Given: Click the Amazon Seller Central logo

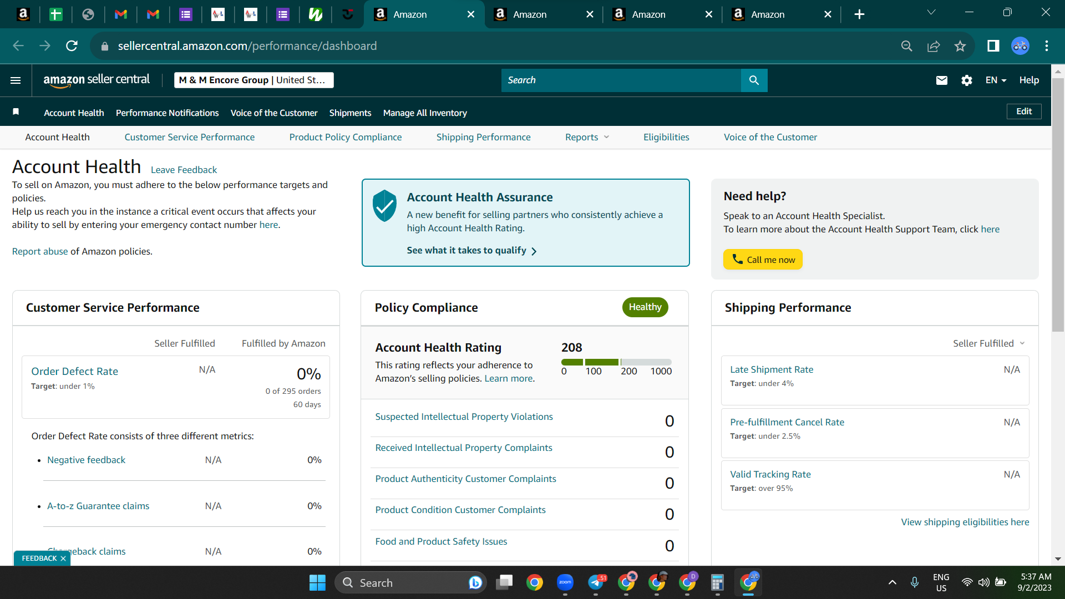Looking at the screenshot, I should (x=97, y=80).
